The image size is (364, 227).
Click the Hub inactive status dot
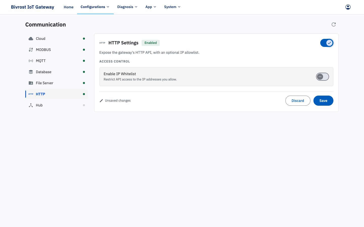point(84,105)
